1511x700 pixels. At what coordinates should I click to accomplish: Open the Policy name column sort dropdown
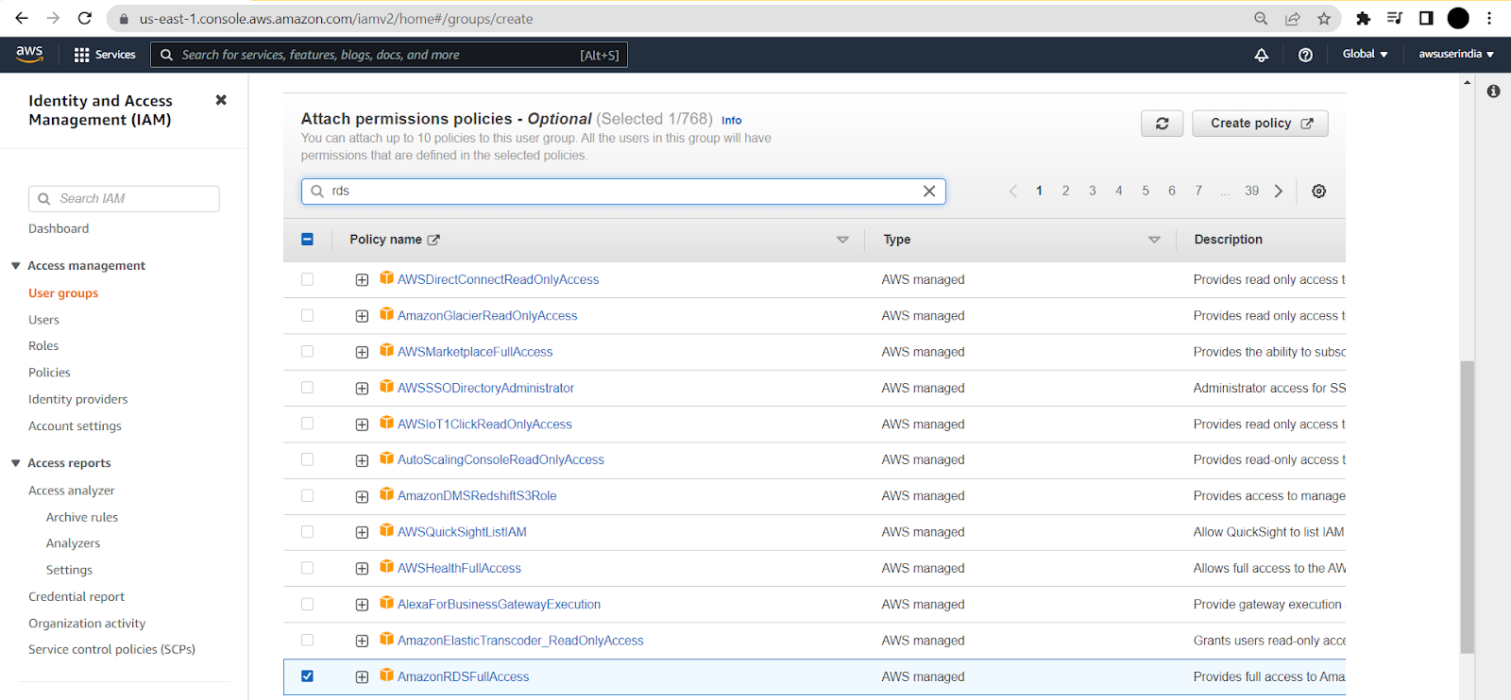point(842,240)
